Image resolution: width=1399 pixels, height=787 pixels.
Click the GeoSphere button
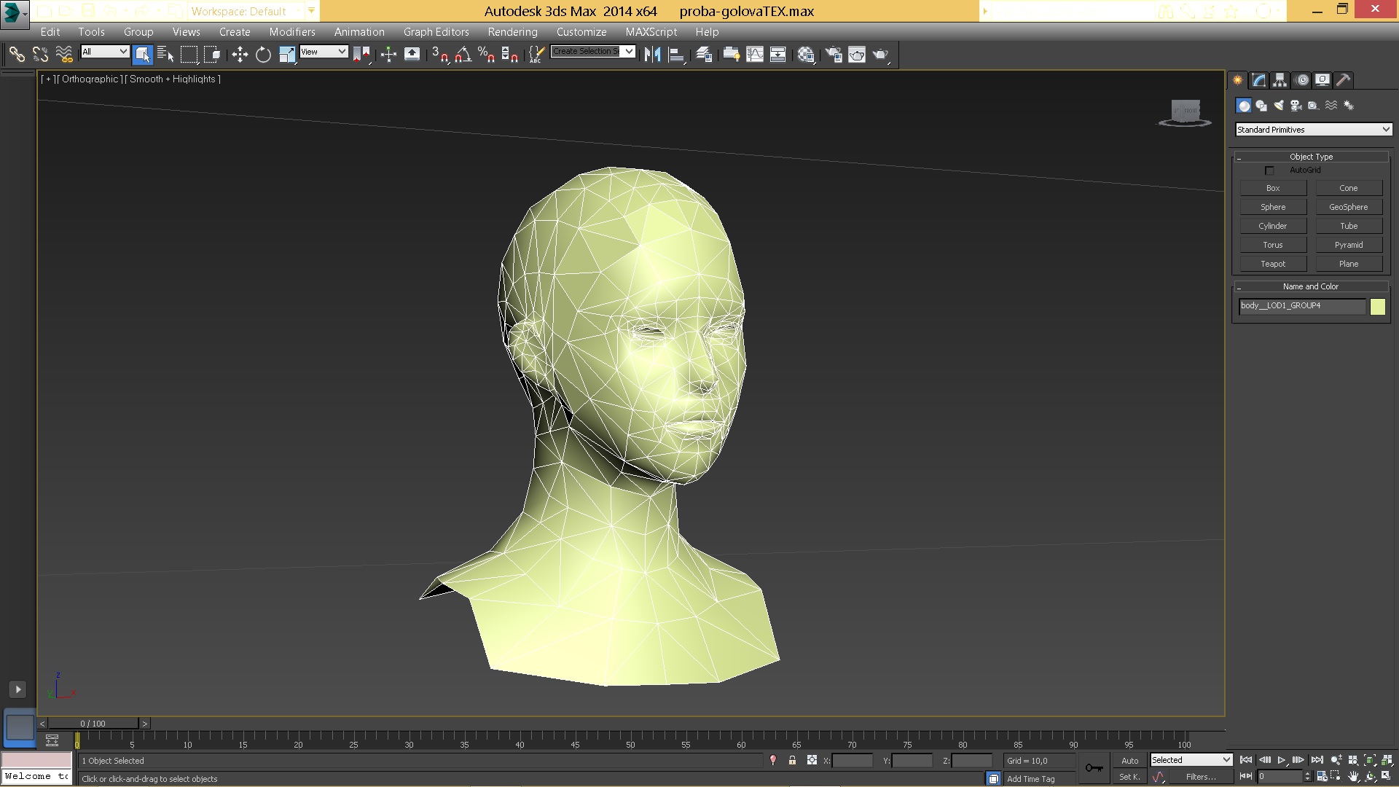click(x=1348, y=207)
